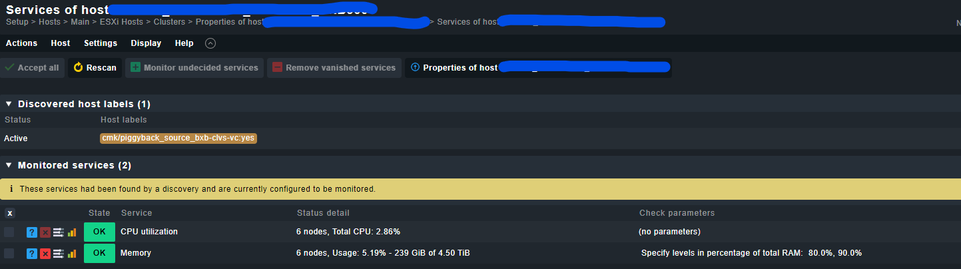Click the cmk/piggyback_source host label tag

178,138
